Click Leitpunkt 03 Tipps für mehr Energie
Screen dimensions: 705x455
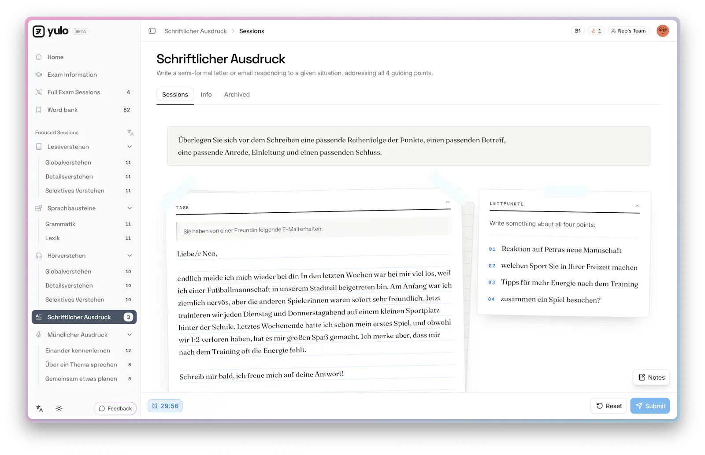563,283
